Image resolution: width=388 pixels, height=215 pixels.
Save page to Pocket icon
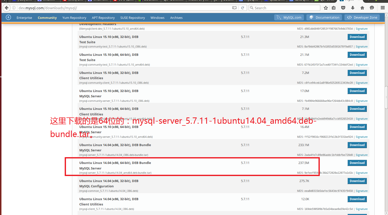343,8
